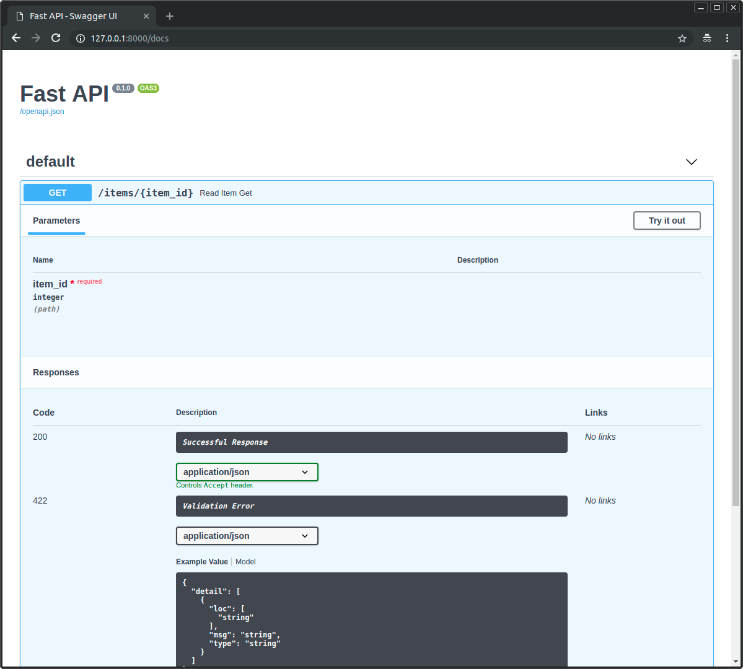Screen dimensions: 743x669
Task: Click the site info icon in address bar
Action: (x=80, y=38)
